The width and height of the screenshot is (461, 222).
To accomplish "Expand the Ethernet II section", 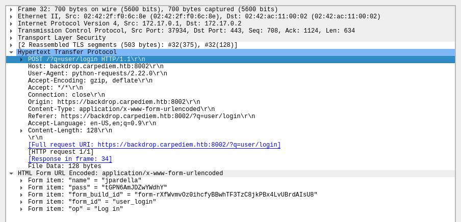I will pos(11,17).
